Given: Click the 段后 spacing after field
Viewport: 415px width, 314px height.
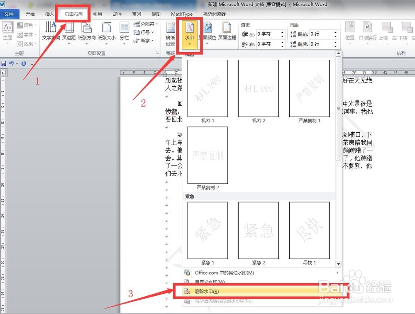Looking at the screenshot, I should (x=321, y=44).
